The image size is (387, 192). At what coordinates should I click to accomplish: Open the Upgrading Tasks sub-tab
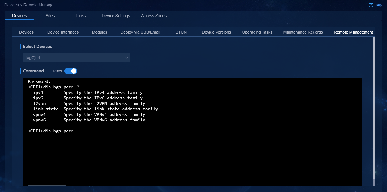point(257,32)
